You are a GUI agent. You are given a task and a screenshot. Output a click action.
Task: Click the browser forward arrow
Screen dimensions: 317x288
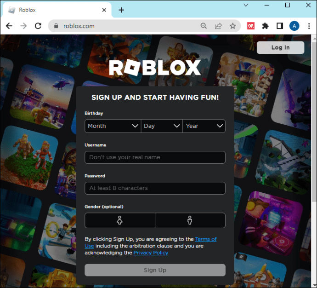(23, 26)
